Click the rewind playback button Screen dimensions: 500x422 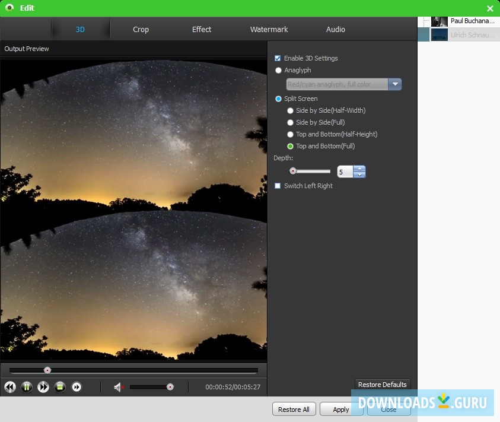pyautogui.click(x=10, y=387)
